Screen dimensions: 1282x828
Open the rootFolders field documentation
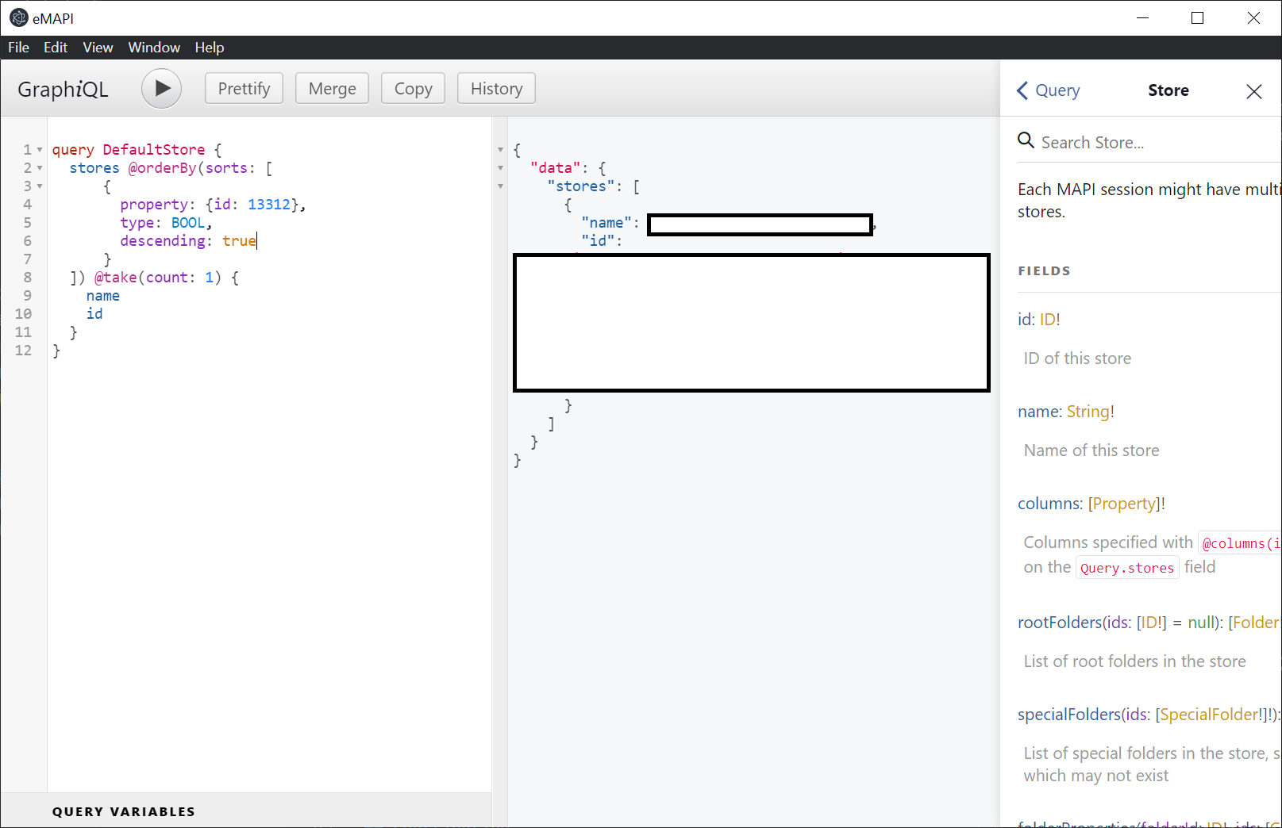pos(1060,622)
